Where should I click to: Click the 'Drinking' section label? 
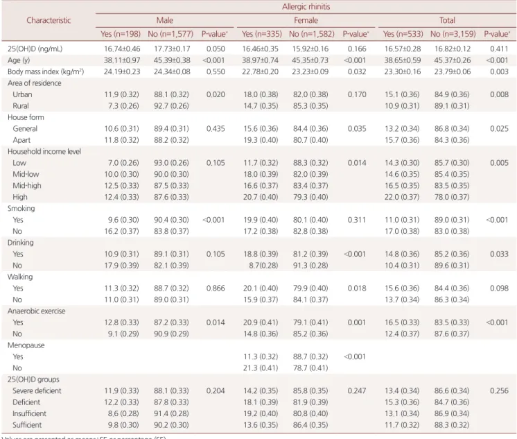coord(20,243)
